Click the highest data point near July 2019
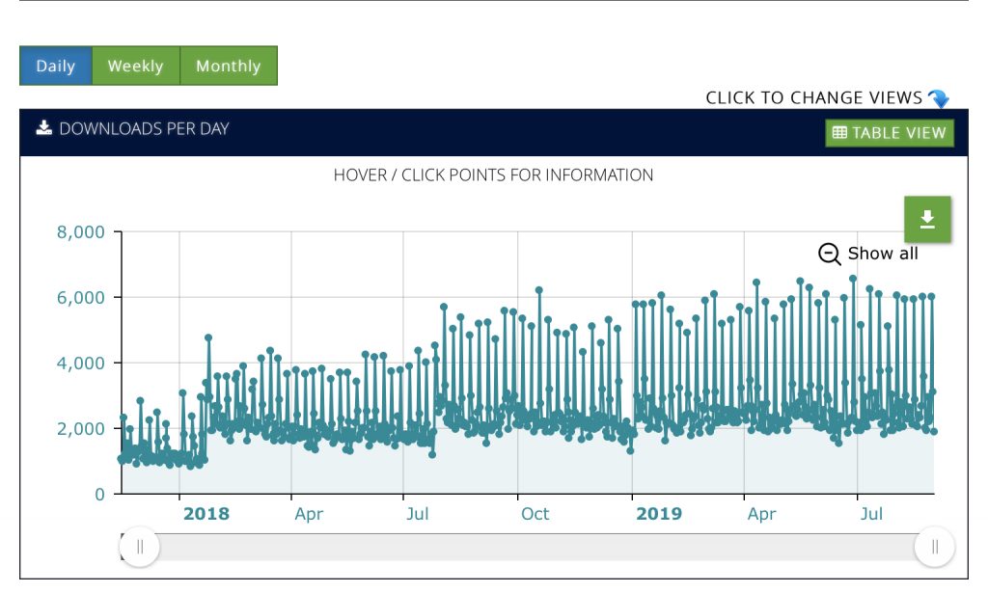 (x=853, y=279)
